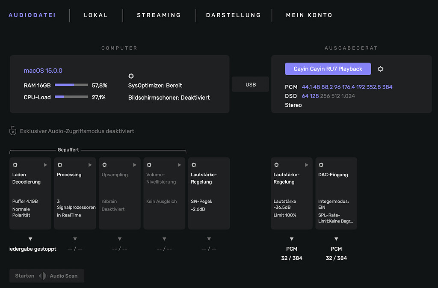
Task: Go to Mein Konto tab
Action: coord(309,15)
